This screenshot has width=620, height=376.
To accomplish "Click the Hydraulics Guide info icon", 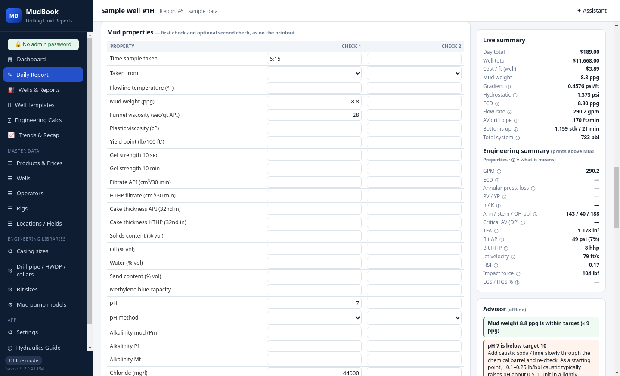I will click(10, 348).
